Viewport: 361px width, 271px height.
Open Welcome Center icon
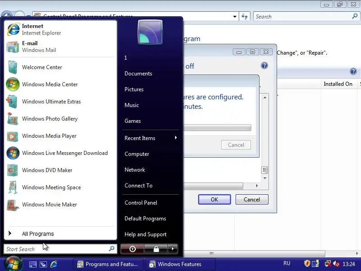[13, 67]
